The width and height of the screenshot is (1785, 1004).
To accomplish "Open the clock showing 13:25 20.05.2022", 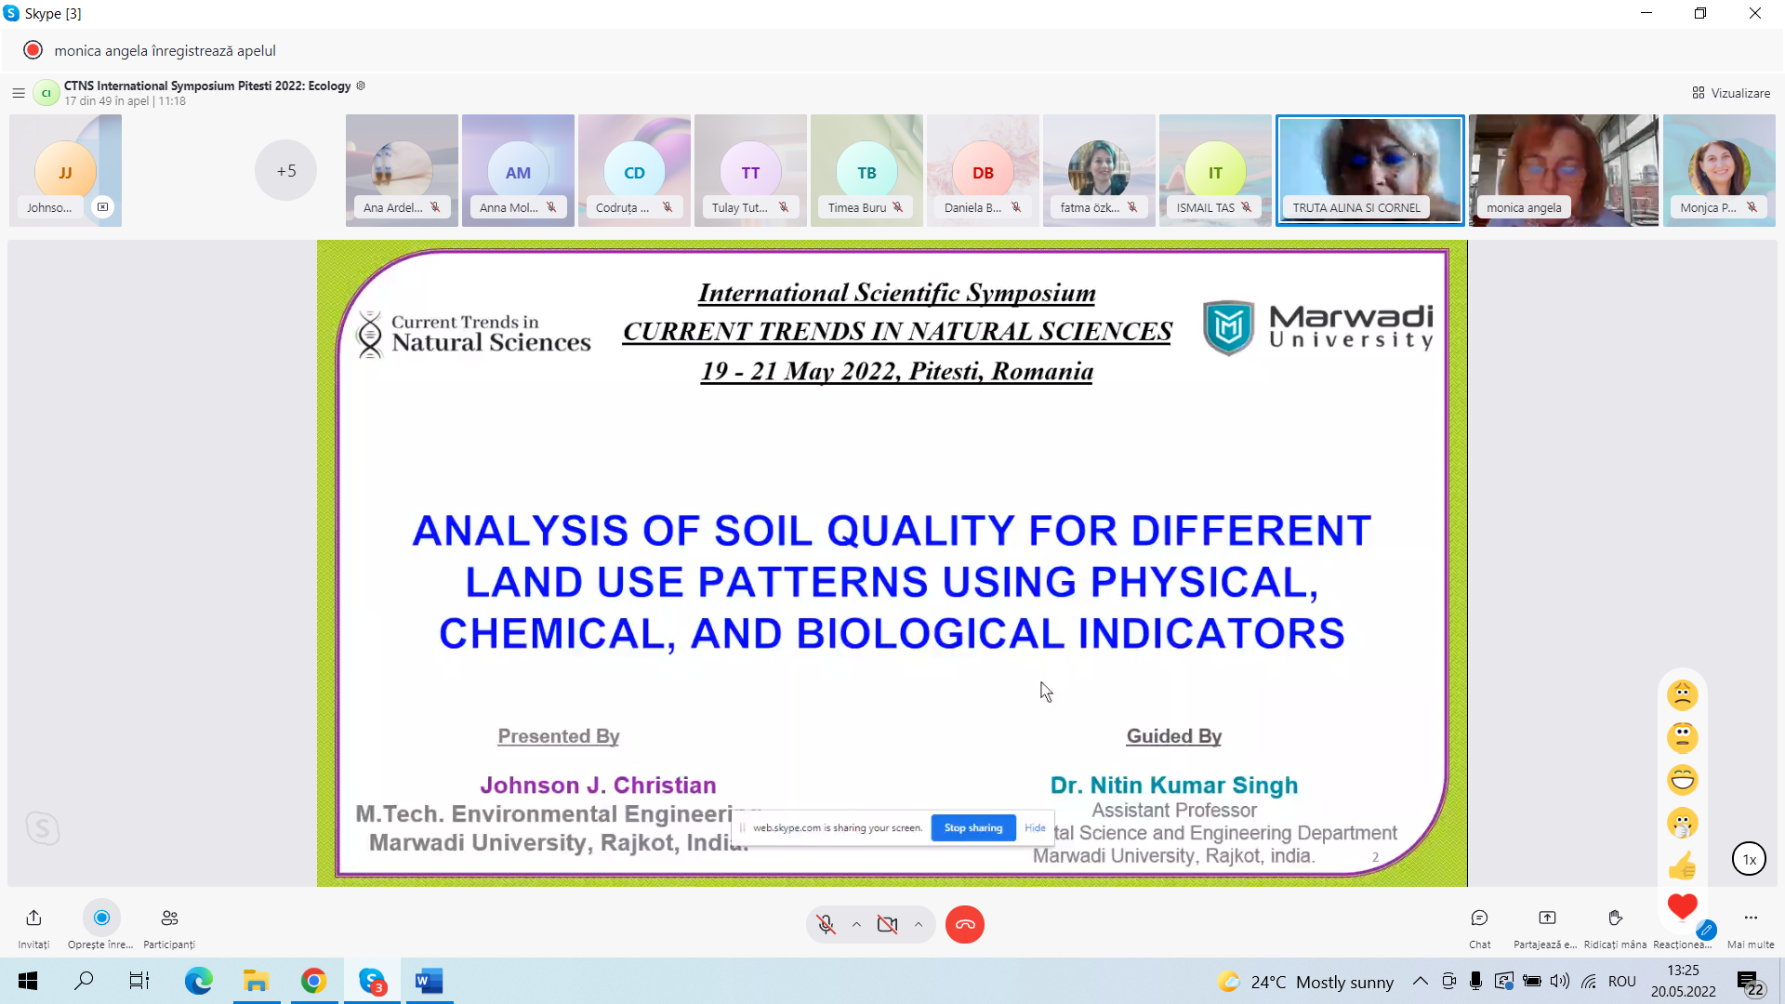I will (1683, 981).
